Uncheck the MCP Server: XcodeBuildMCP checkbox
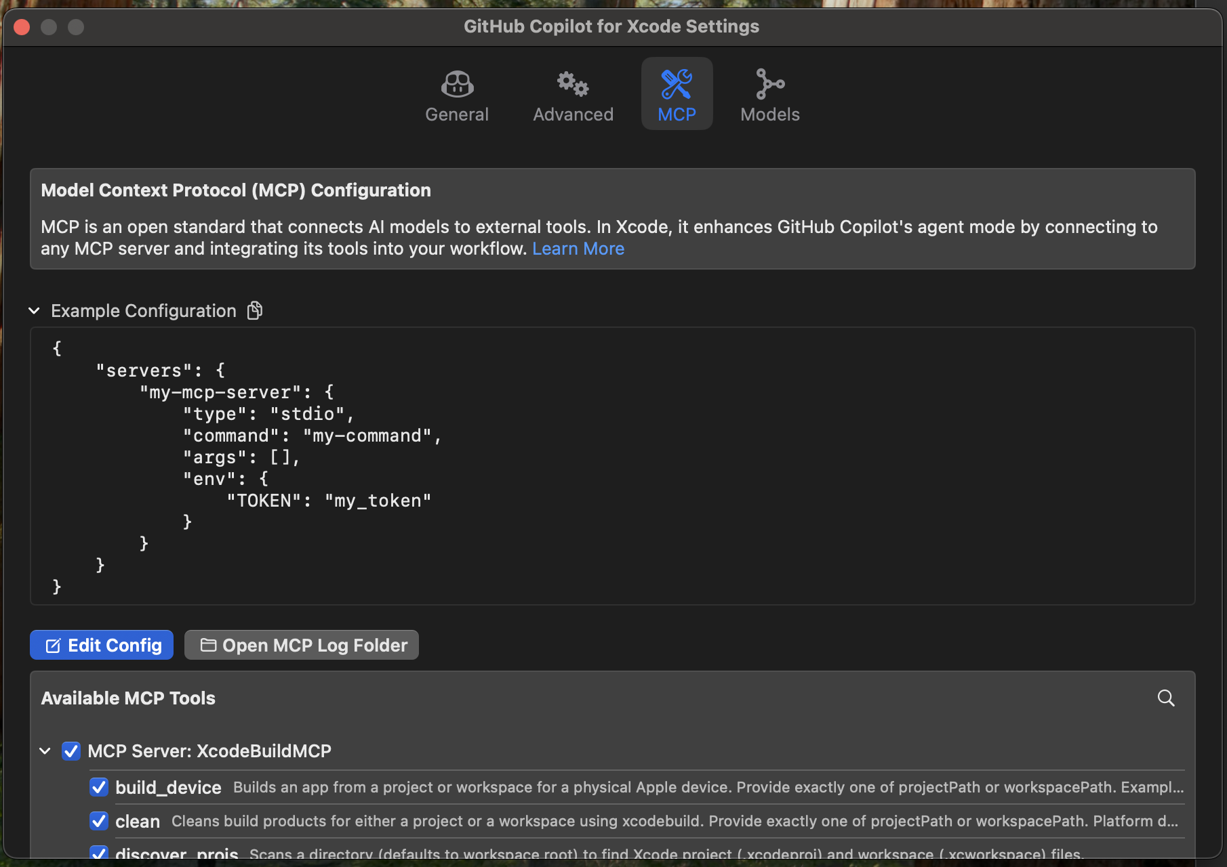 pos(71,751)
